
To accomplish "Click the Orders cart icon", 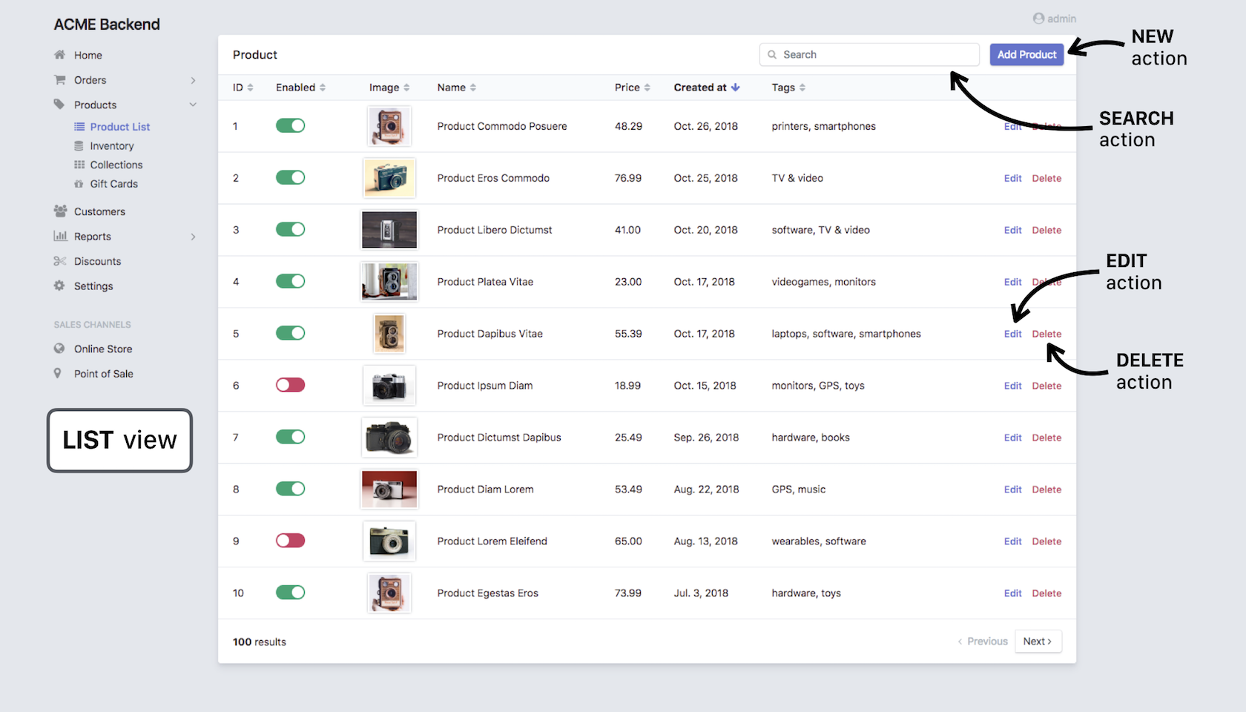I will 59,80.
